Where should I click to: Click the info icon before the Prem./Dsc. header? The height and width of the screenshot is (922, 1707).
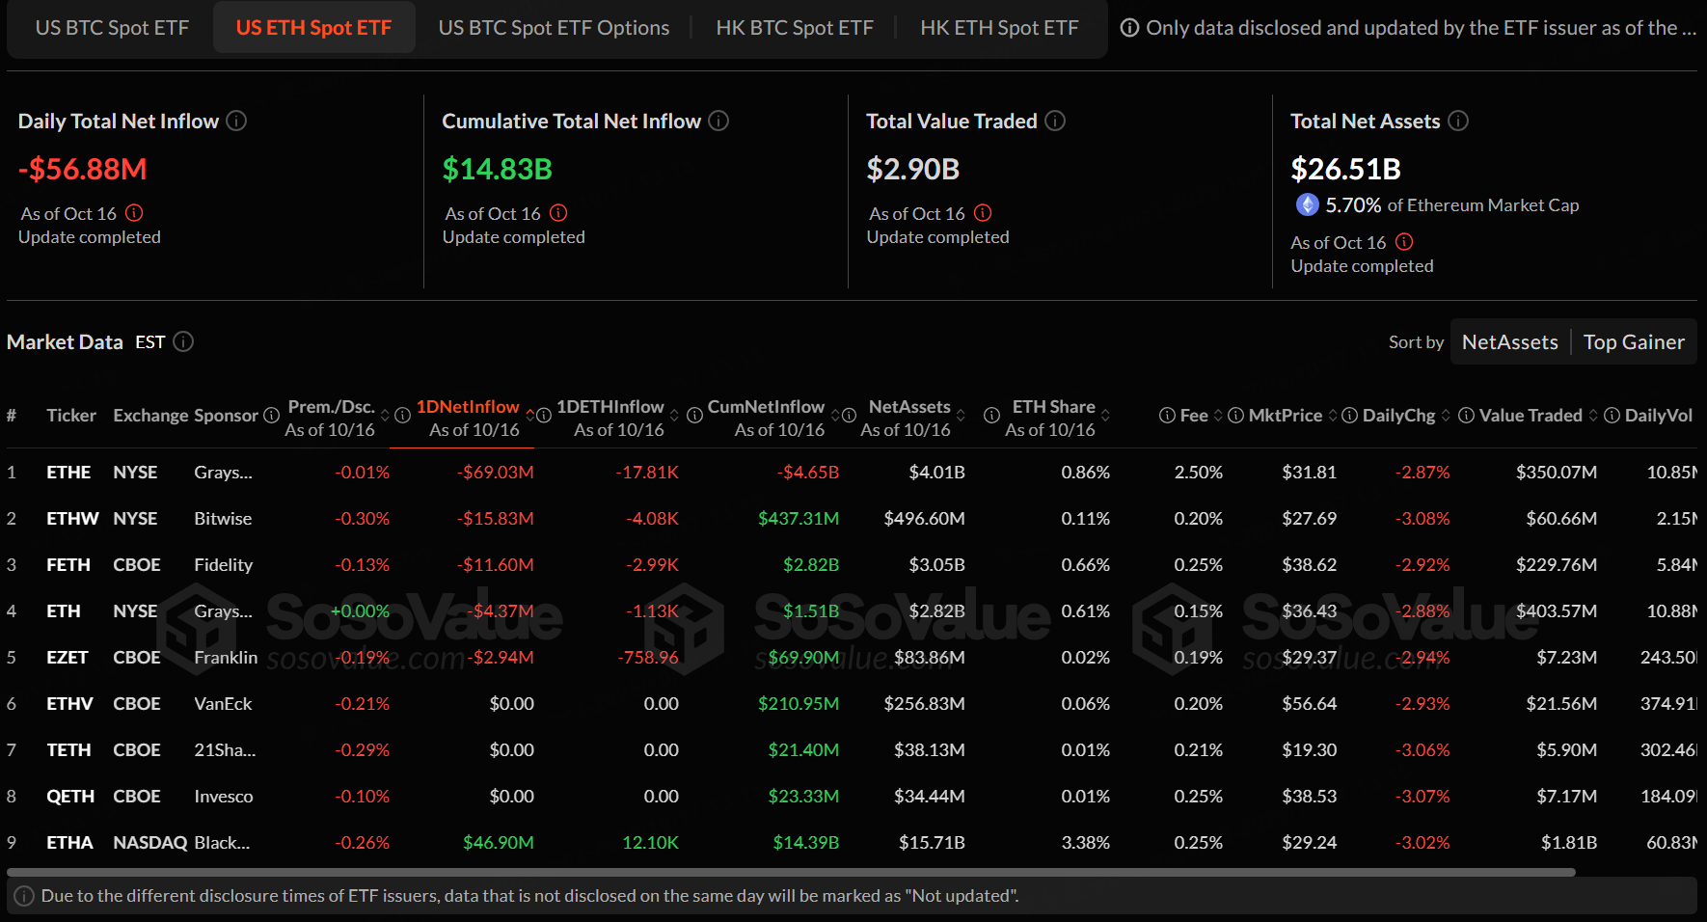point(272,416)
